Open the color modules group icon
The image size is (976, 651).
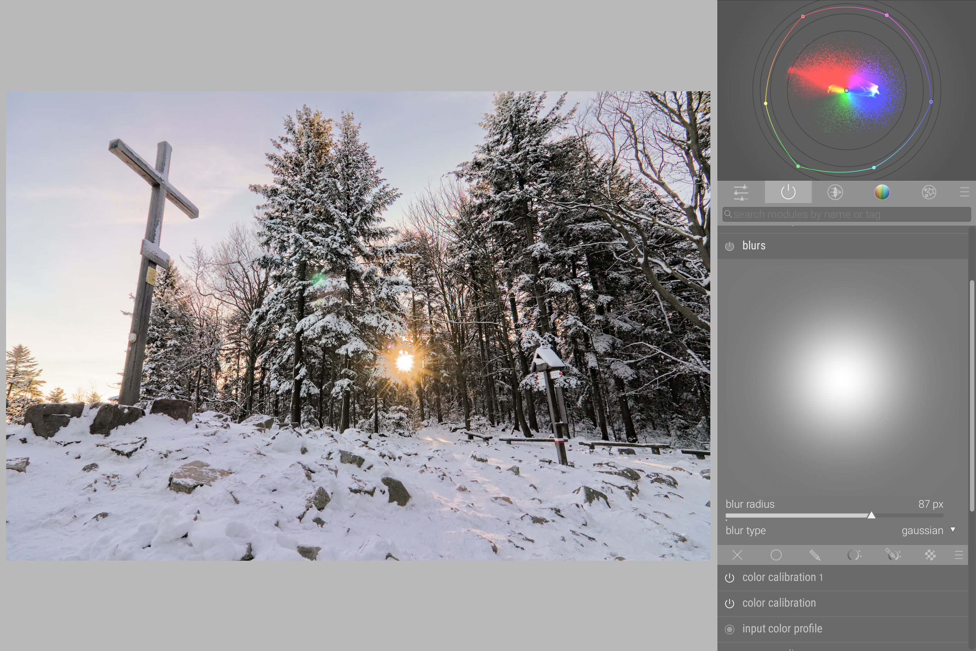click(882, 192)
